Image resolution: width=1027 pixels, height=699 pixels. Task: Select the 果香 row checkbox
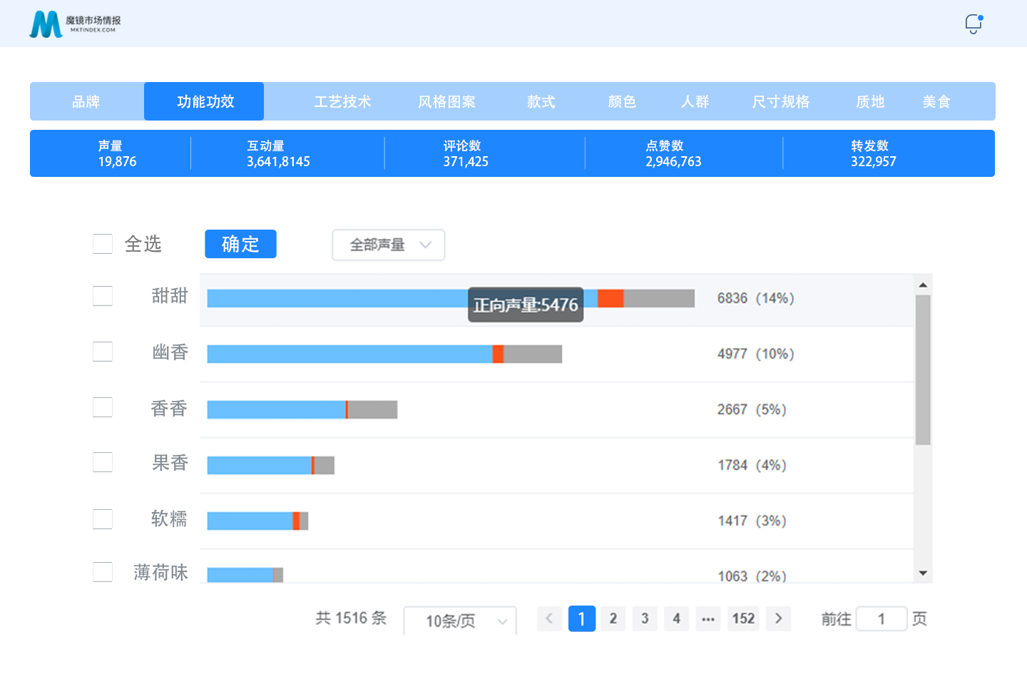[103, 463]
